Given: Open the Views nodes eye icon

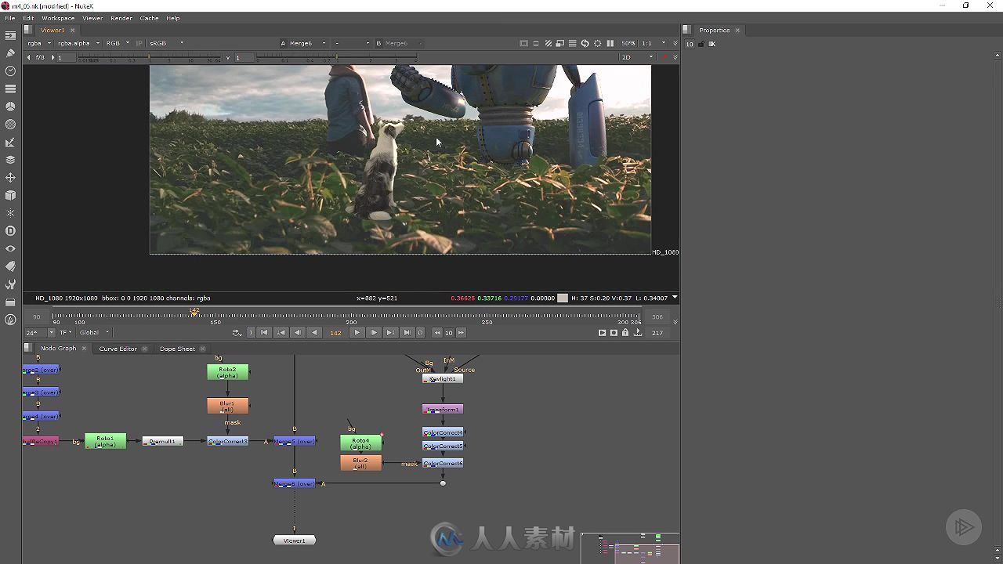Looking at the screenshot, I should click(x=10, y=248).
